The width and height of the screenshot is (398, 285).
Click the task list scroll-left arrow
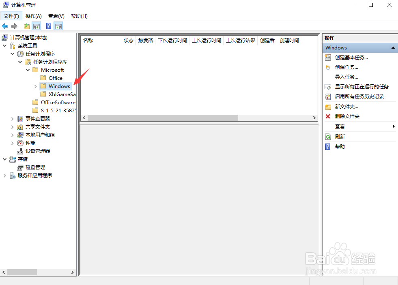point(84,118)
